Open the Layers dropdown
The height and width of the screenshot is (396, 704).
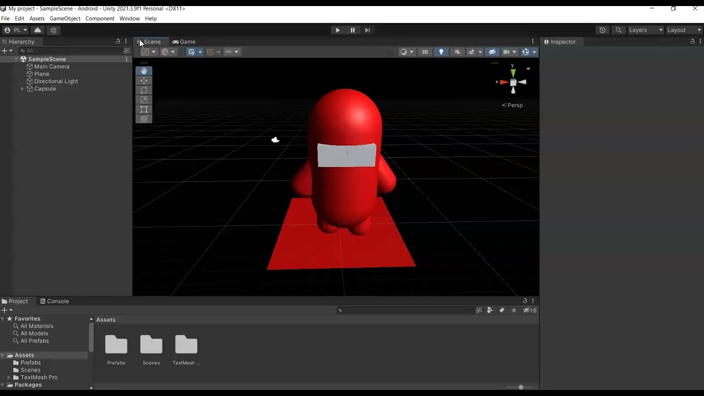tap(646, 30)
